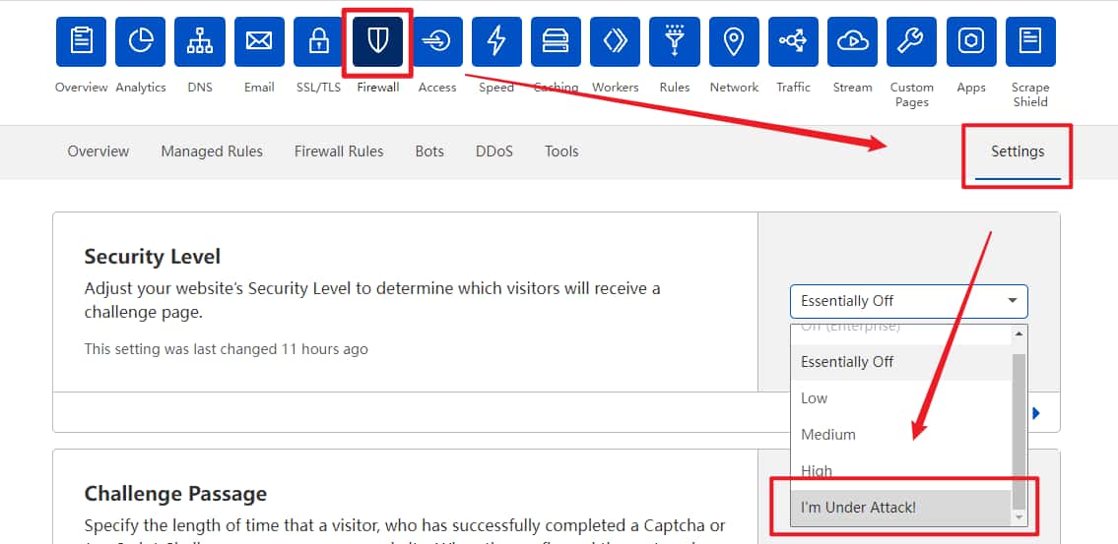Open the Overview clipboard icon
This screenshot has height=544, width=1118.
click(82, 41)
